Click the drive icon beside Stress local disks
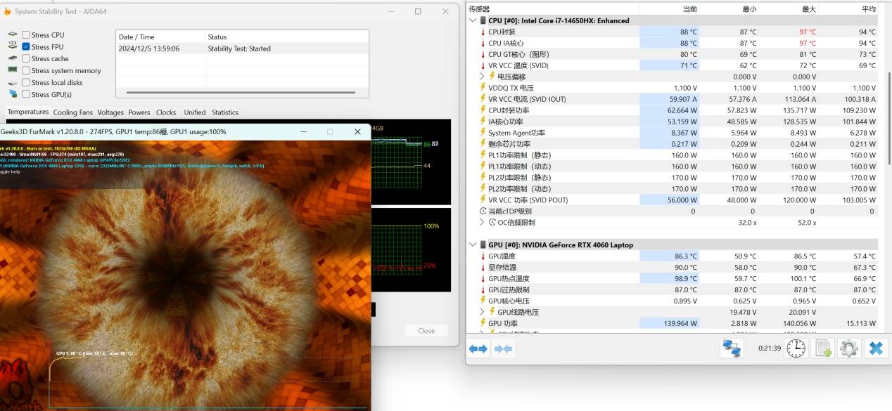Viewport: 892px width, 411px height. point(13,82)
